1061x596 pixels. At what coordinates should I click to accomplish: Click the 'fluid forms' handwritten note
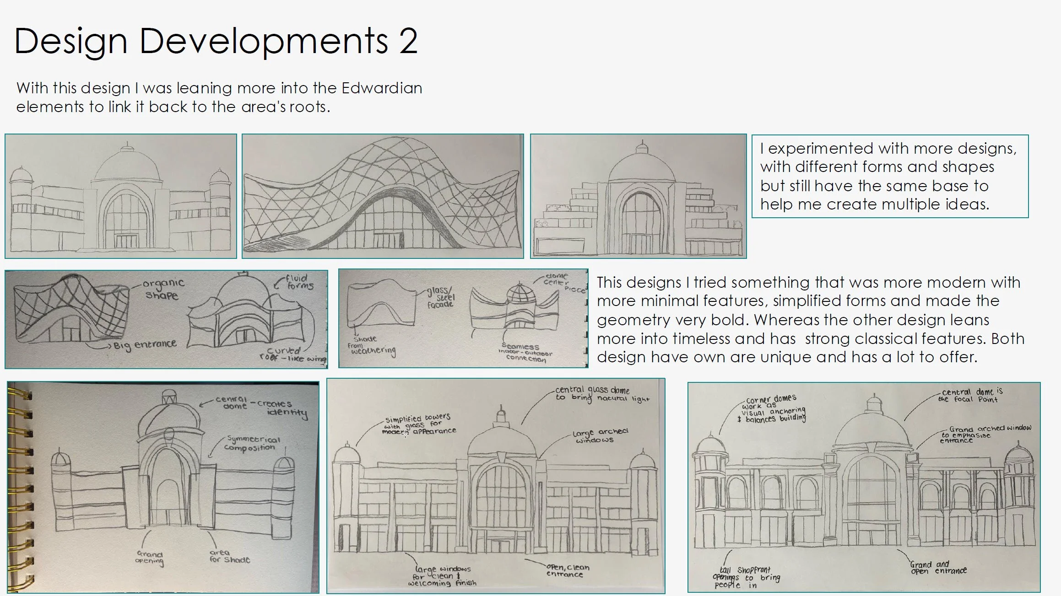[299, 282]
